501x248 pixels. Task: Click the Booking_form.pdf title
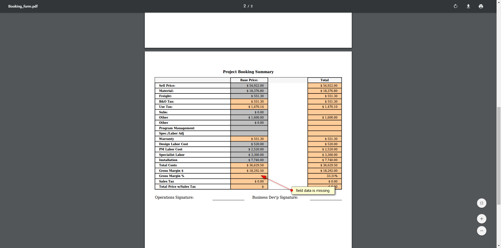(x=23, y=6)
